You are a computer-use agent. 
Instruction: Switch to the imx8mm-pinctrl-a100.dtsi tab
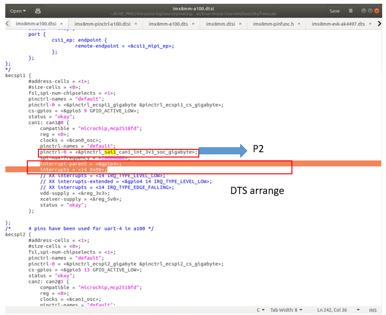(102, 24)
